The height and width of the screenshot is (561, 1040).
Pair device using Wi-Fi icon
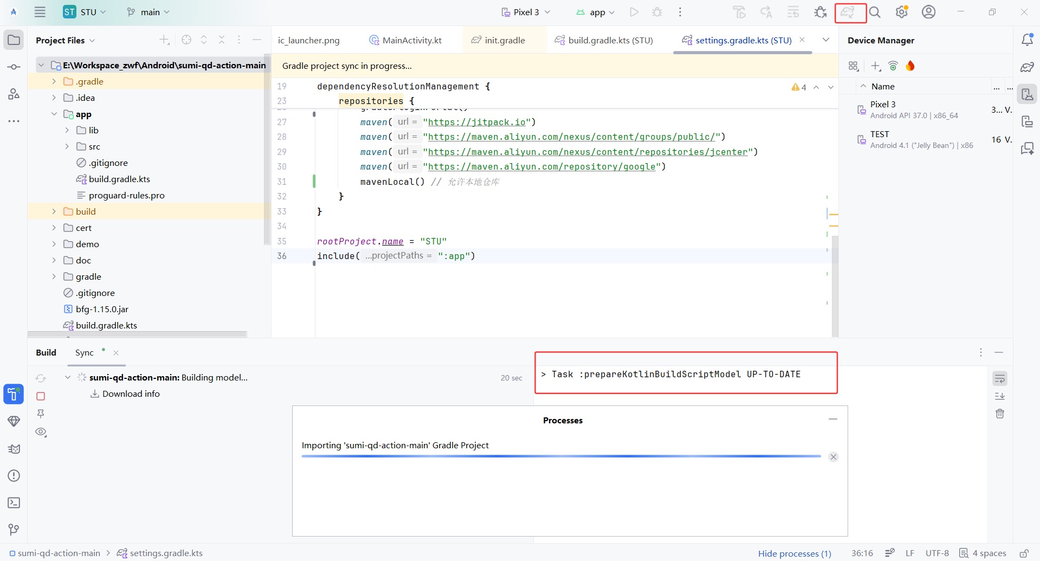pyautogui.click(x=893, y=66)
